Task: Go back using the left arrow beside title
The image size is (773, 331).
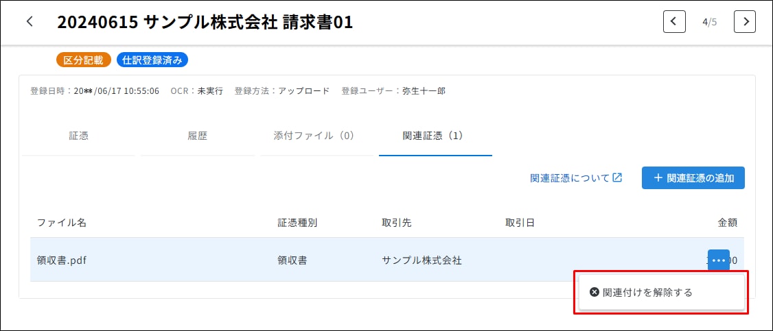Action: (30, 22)
